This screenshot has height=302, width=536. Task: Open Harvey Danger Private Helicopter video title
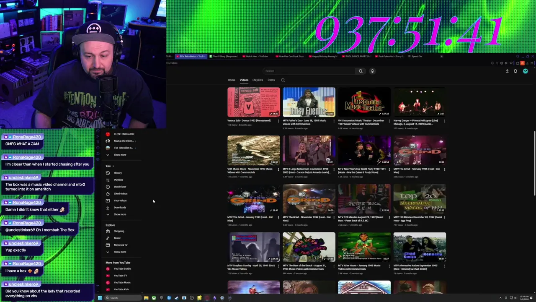(x=415, y=122)
